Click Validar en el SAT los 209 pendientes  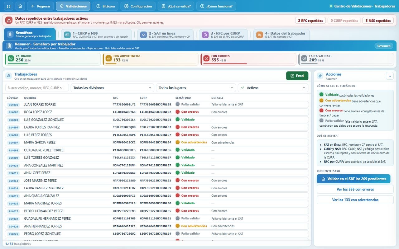pyautogui.click(x=353, y=179)
